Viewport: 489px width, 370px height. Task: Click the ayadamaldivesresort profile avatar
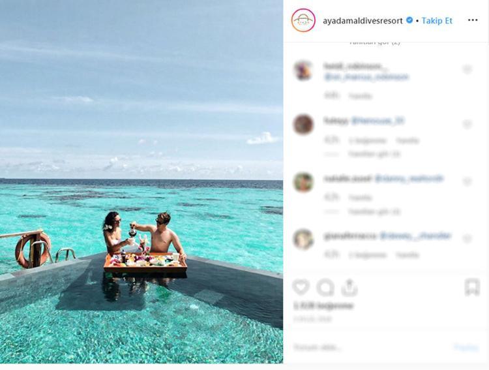pyautogui.click(x=303, y=20)
